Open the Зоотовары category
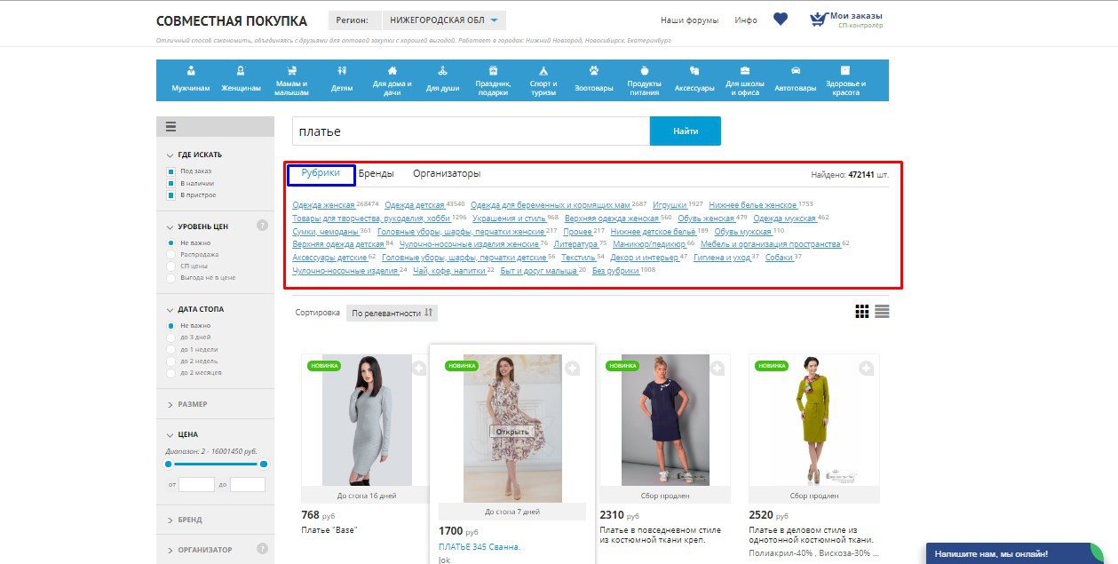Viewport: 1118px width, 564px height. [594, 80]
